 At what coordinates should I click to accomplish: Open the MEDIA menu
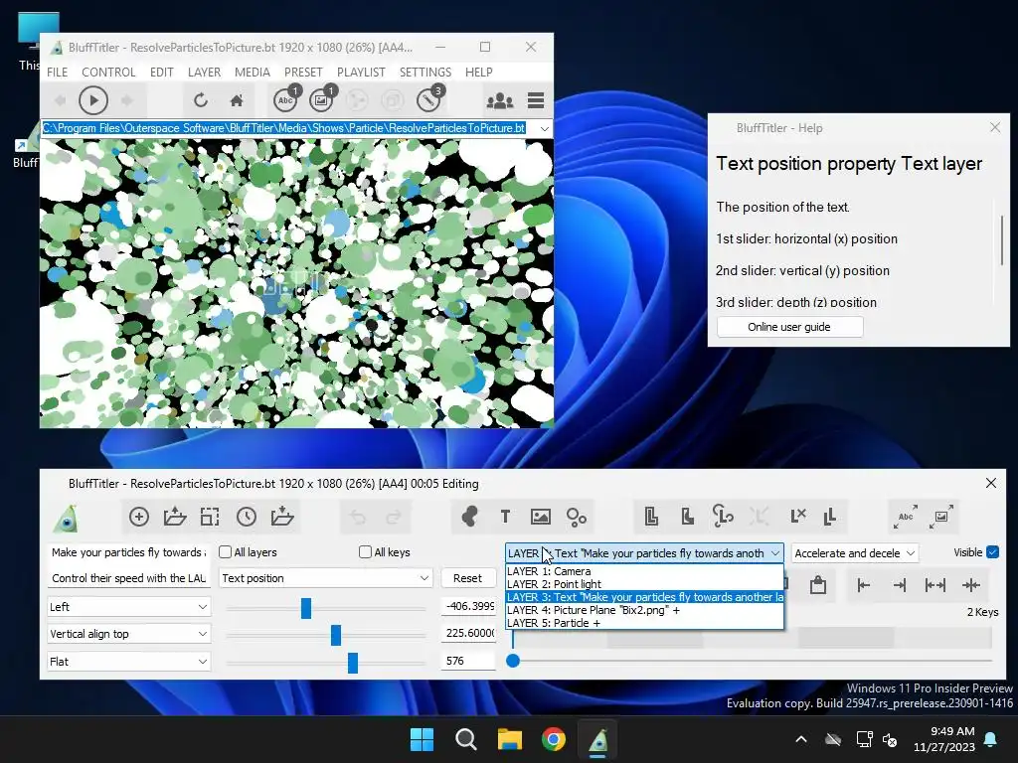click(x=252, y=72)
